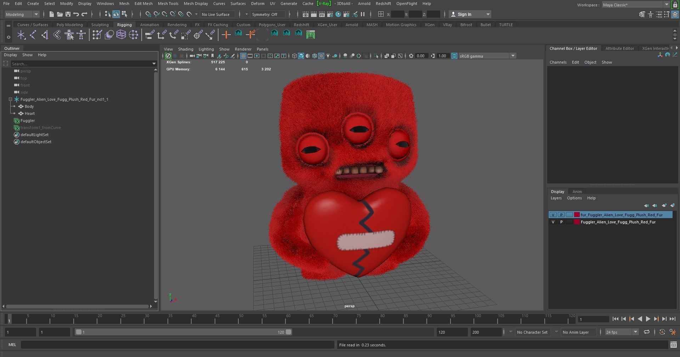Open the Outliner search options arrow

coord(154,64)
